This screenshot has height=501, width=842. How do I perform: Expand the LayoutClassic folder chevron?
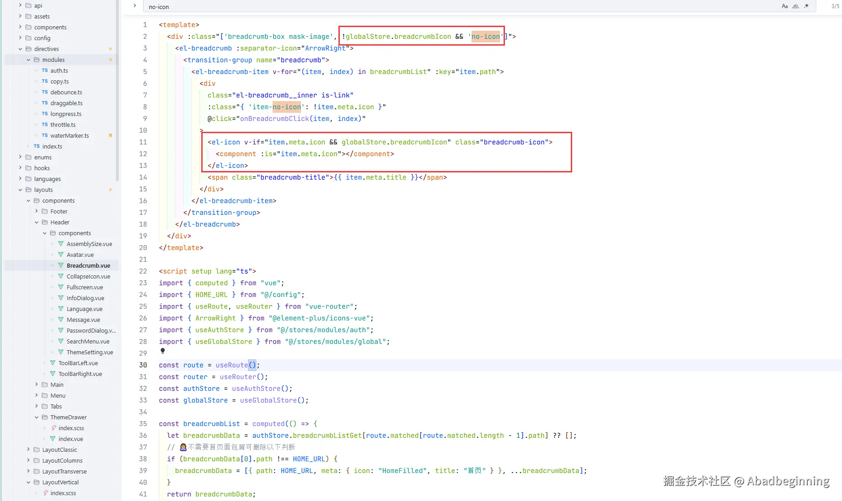point(28,450)
